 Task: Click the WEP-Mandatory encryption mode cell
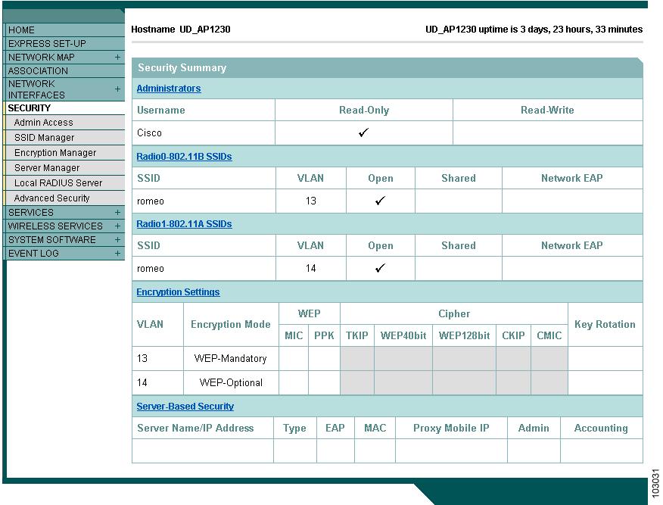[230, 358]
